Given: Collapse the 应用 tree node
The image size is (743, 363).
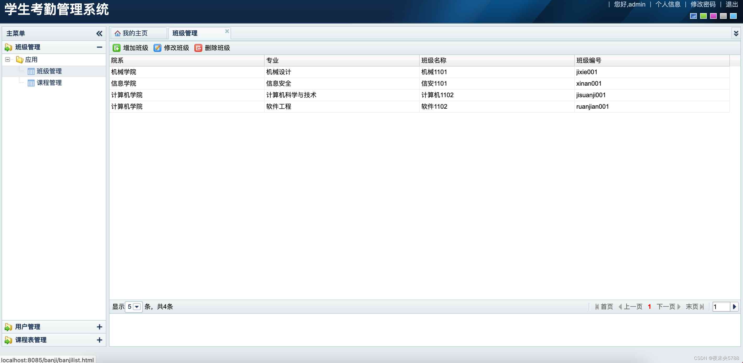Looking at the screenshot, I should (x=8, y=60).
